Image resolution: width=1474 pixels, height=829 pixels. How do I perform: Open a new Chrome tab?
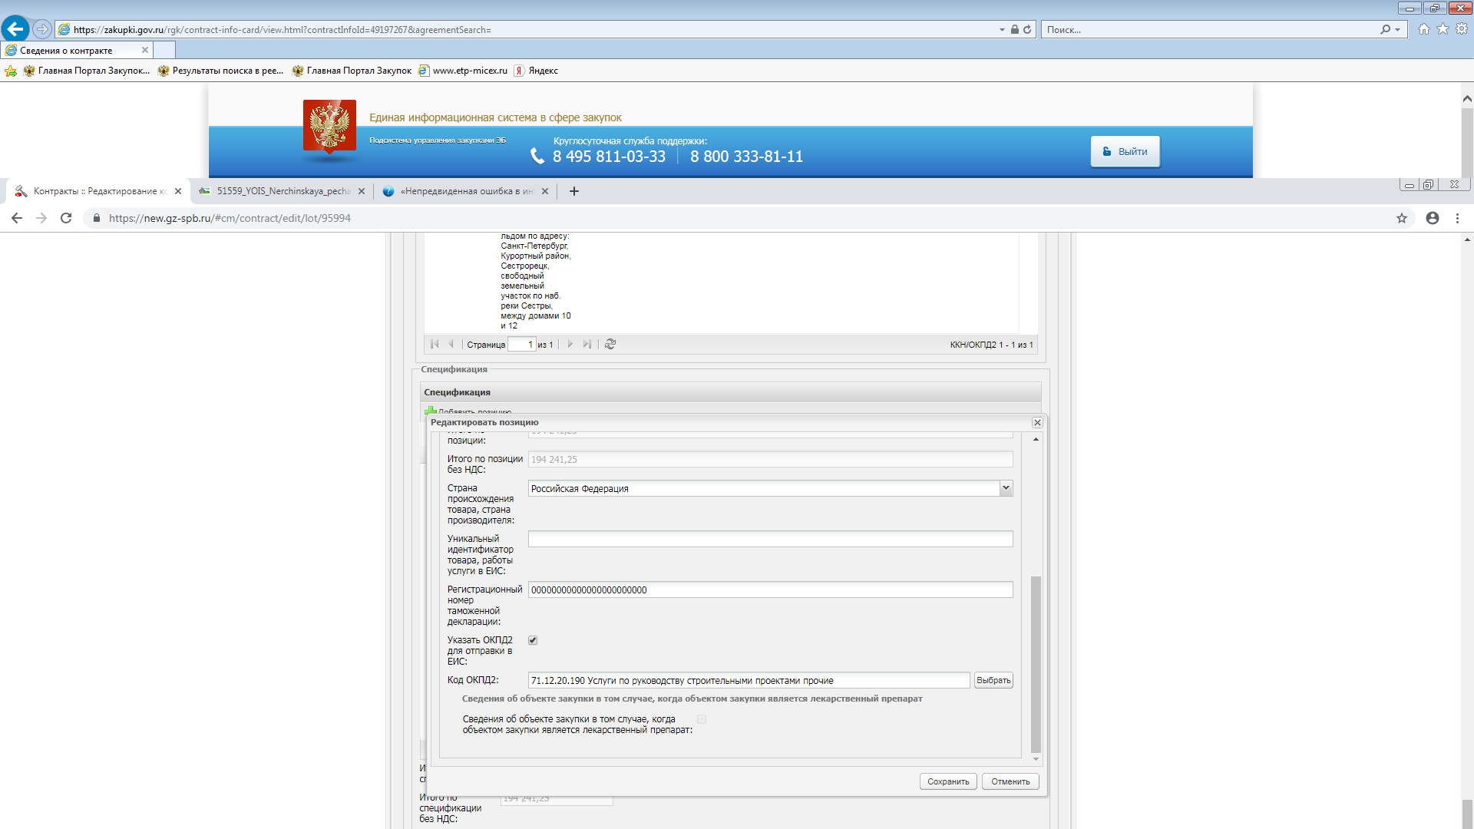574,191
